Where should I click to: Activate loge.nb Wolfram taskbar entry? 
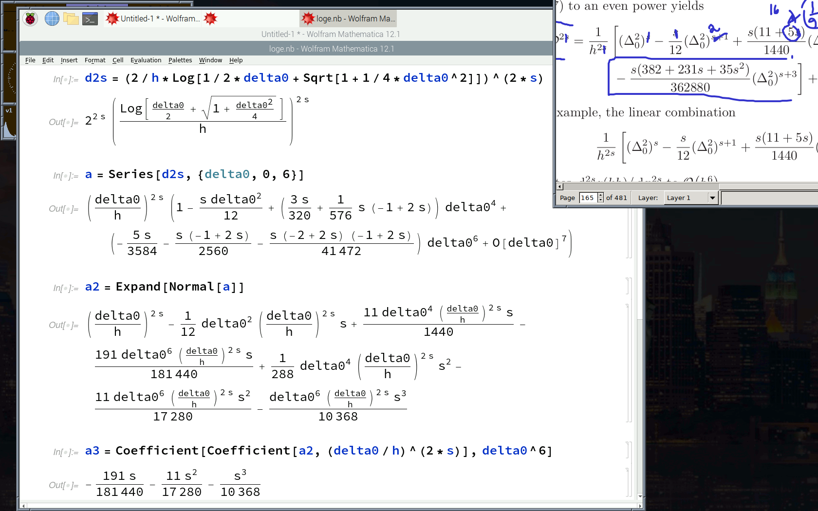(348, 18)
